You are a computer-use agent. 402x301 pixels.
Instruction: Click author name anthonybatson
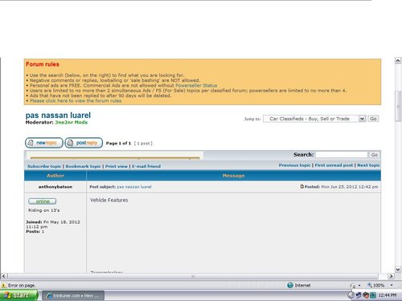click(55, 187)
